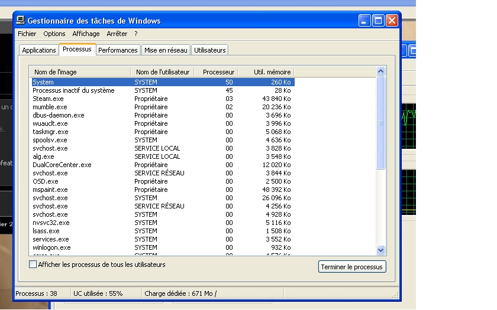The height and width of the screenshot is (310, 497).
Task: Sort by Nom de l'utilisateur column header
Action: (x=163, y=72)
